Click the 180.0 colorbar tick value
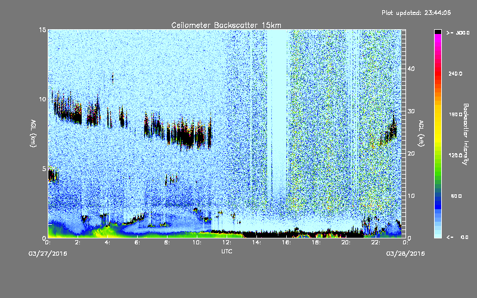The image size is (477, 298). pyautogui.click(x=456, y=114)
